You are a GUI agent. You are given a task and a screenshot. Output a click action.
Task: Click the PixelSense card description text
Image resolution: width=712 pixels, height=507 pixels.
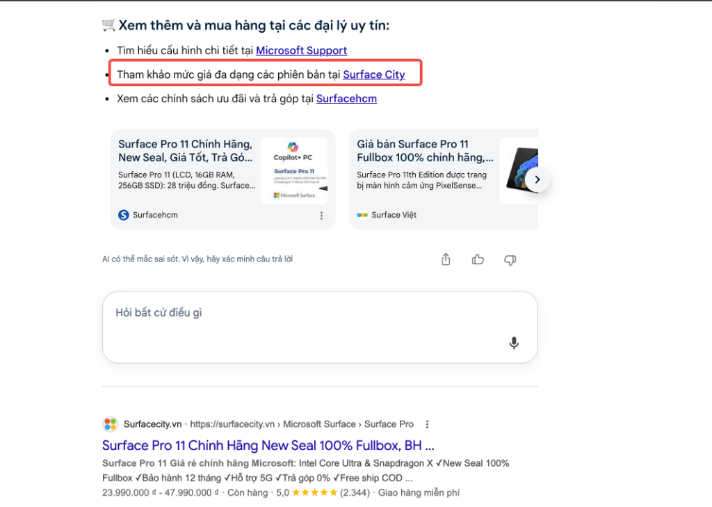tap(421, 180)
